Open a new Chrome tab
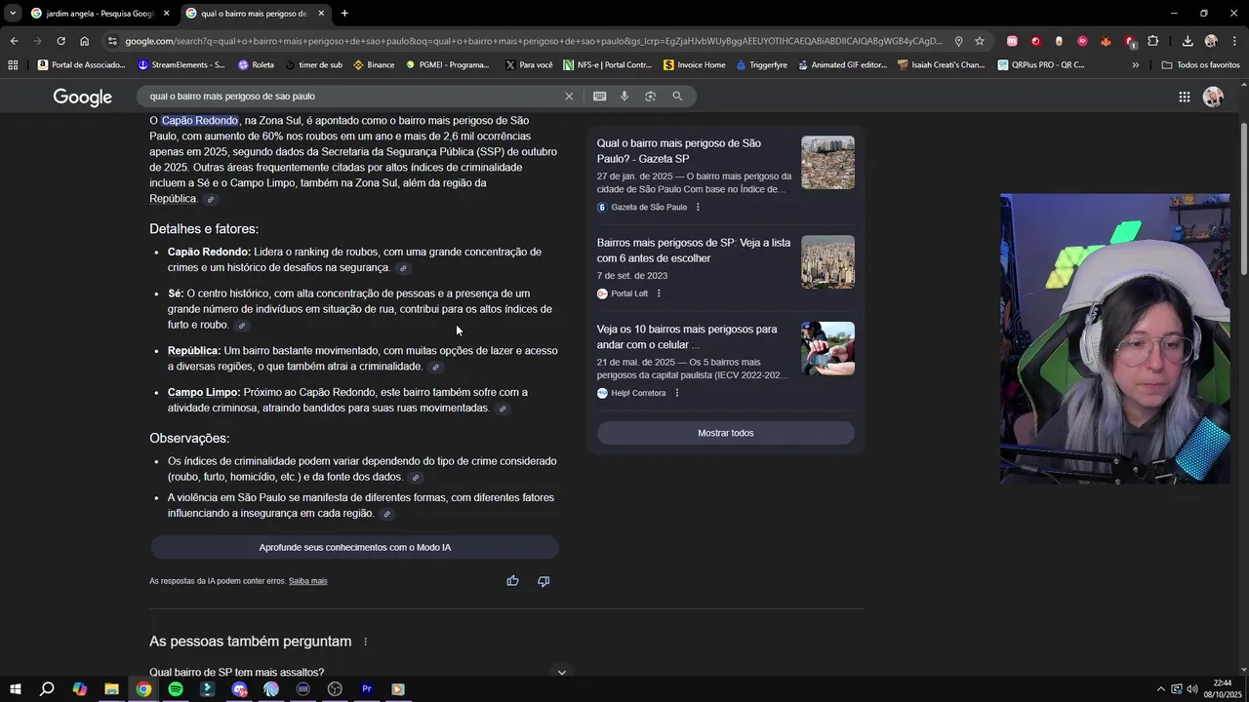 (x=344, y=14)
